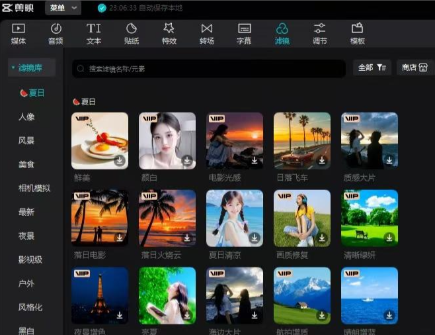
Task: Collapse the 滤镜库 library section
Action: 31,68
